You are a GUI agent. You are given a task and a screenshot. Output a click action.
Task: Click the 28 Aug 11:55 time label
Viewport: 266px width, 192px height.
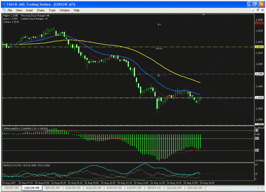pyautogui.click(x=141, y=183)
